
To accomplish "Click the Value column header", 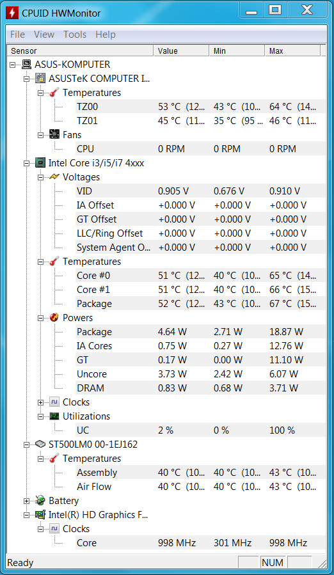I will point(181,51).
